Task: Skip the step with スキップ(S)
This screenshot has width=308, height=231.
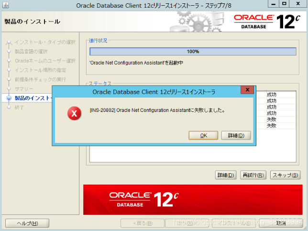Action: coord(286,175)
